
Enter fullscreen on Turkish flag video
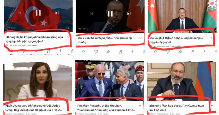68,28
